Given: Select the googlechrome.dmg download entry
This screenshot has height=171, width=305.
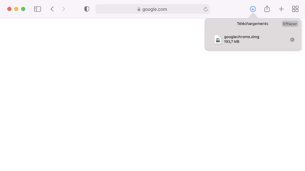Looking at the screenshot, I should pos(253,39).
